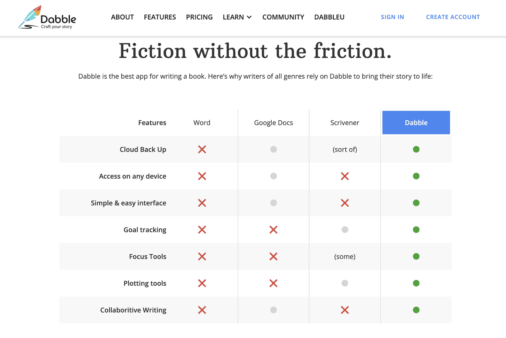Click green dot for Dabble Collaboritive Writing
Screen dimensions: 506x338
pos(416,310)
